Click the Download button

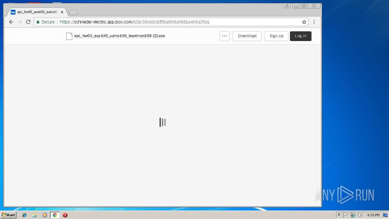(247, 36)
